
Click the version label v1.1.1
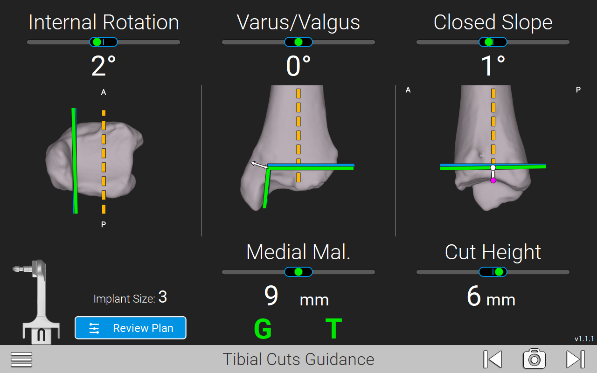(584, 339)
